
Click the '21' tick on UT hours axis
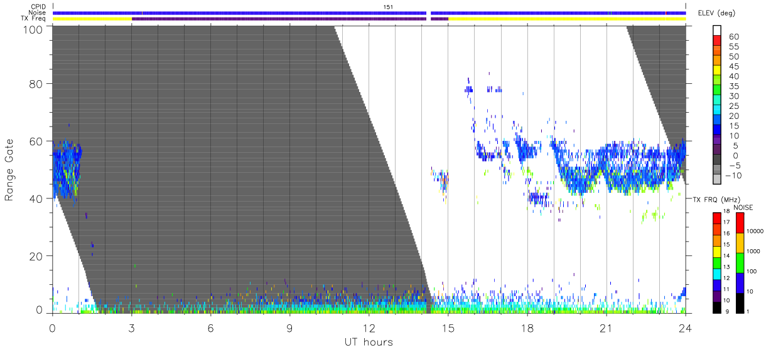(x=606, y=327)
